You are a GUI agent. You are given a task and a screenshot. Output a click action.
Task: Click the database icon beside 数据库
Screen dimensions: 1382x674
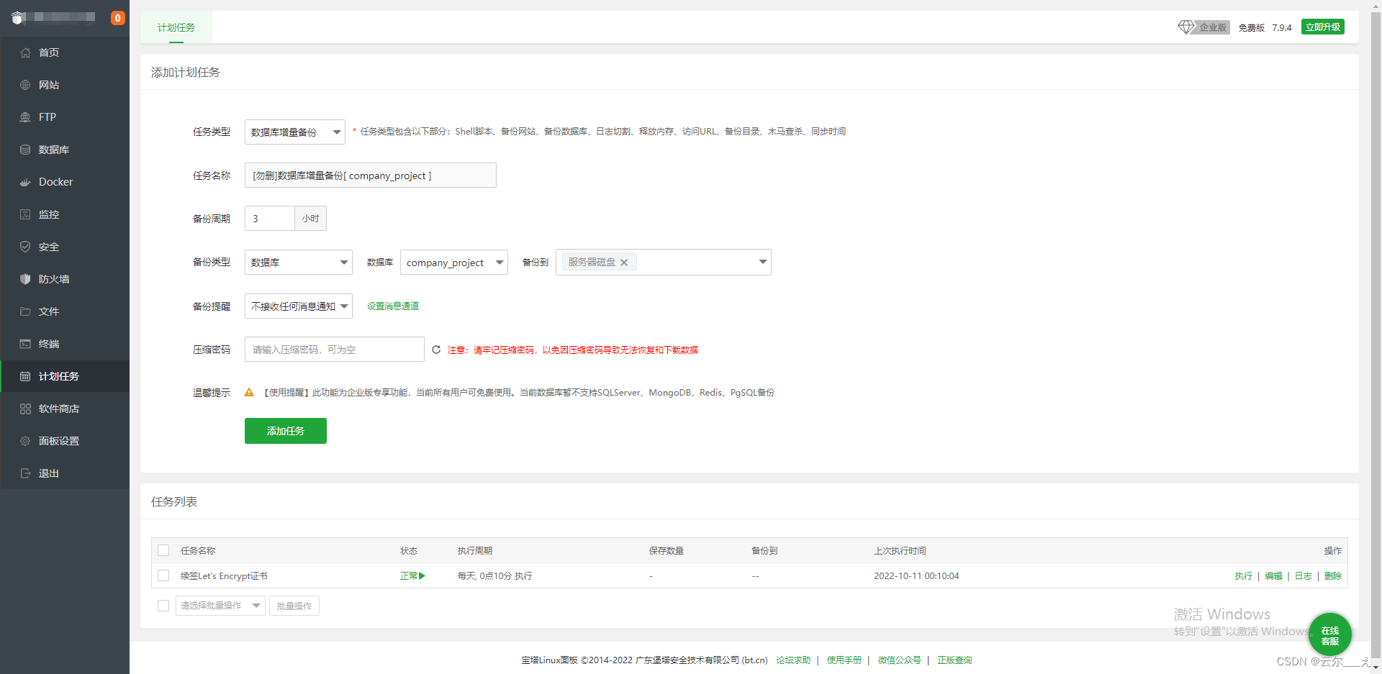click(x=25, y=150)
